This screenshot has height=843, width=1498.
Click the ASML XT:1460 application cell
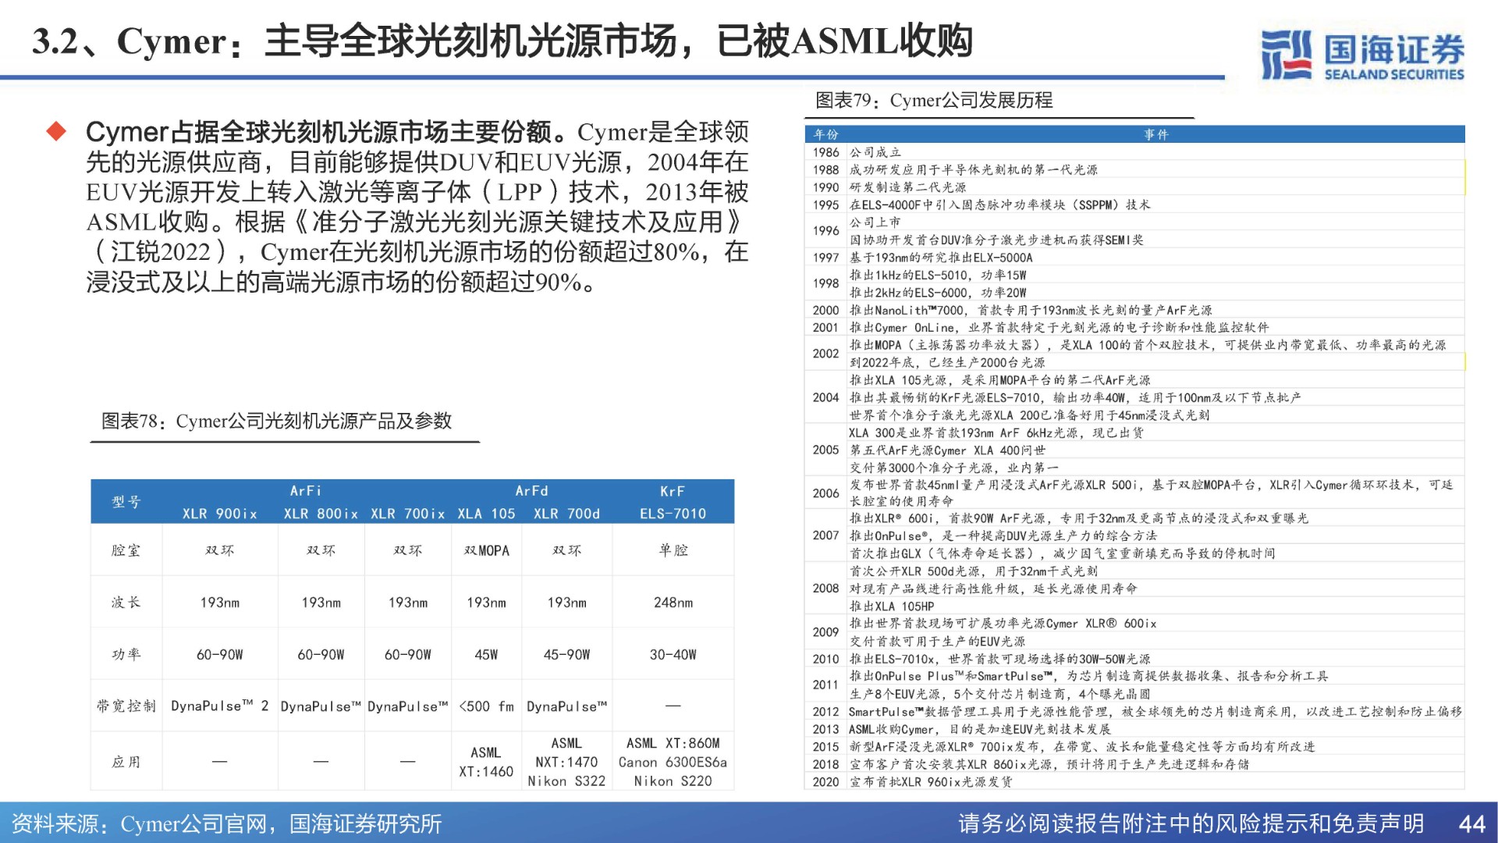(x=485, y=762)
